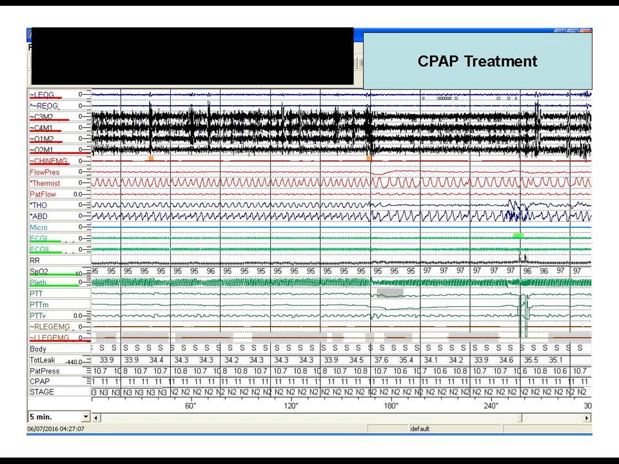The width and height of the screenshot is (619, 464).
Task: Click the 'default' status bar field
Action: (420, 429)
